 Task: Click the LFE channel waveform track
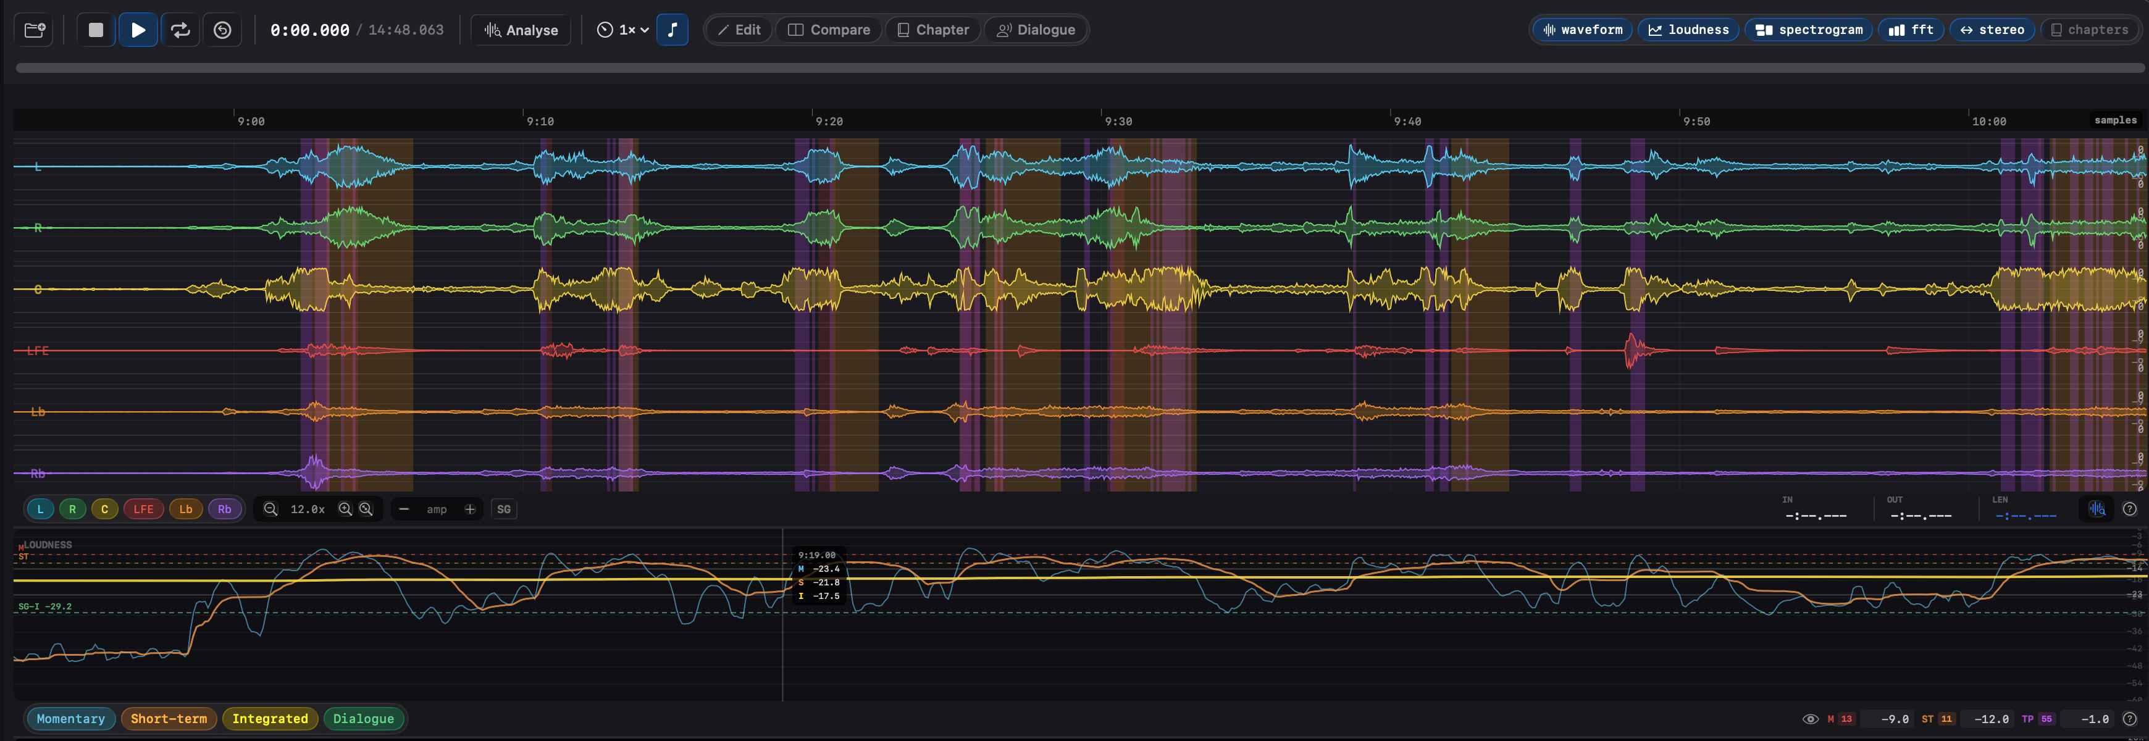[1079, 351]
